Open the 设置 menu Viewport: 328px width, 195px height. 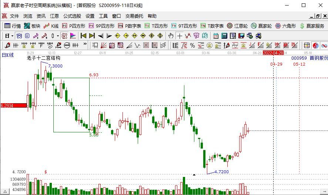point(90,16)
